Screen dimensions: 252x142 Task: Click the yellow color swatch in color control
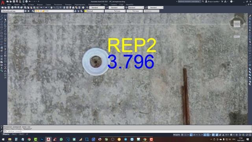(85, 11)
